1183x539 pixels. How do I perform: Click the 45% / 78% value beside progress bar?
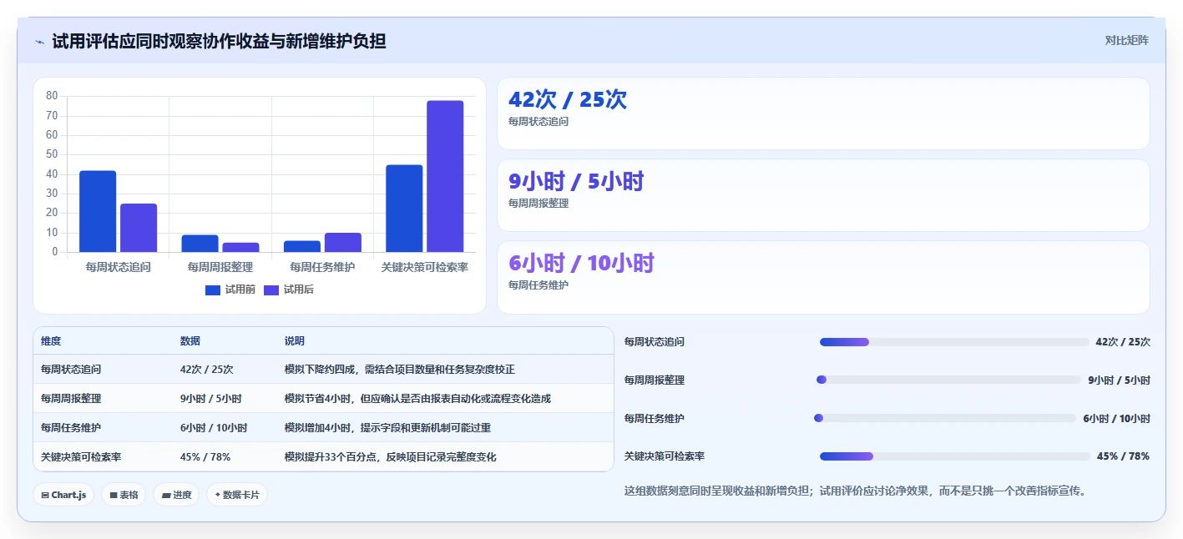pyautogui.click(x=1123, y=456)
